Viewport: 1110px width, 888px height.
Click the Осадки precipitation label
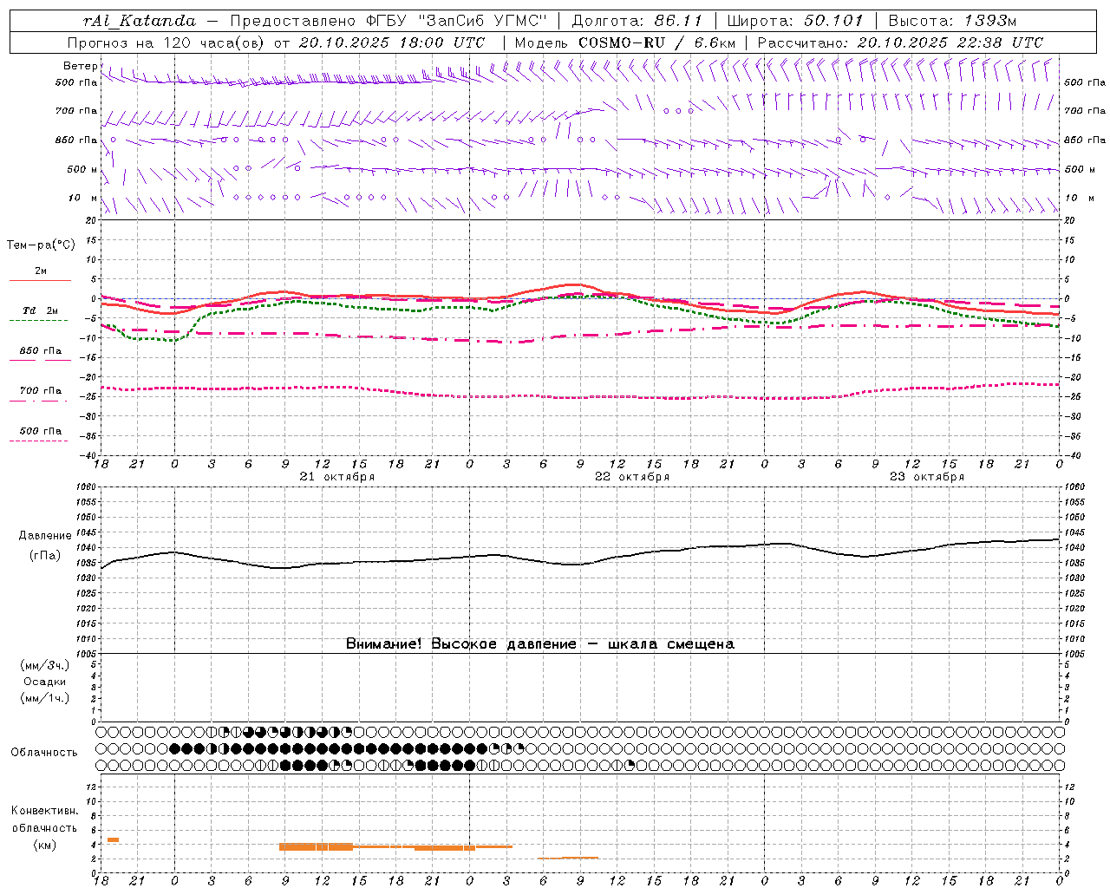(x=45, y=682)
